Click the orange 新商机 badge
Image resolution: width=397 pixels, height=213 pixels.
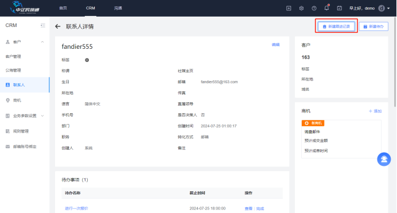click(x=313, y=123)
